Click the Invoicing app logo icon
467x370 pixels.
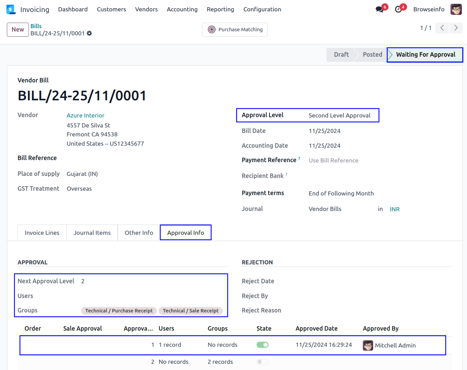(11, 9)
